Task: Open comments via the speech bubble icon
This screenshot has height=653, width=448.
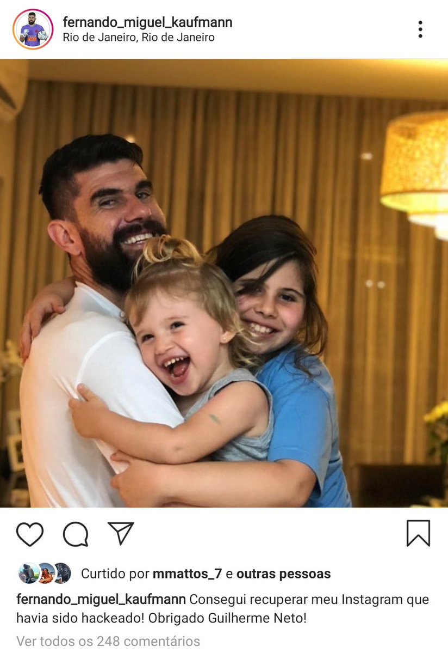Action: point(76,534)
